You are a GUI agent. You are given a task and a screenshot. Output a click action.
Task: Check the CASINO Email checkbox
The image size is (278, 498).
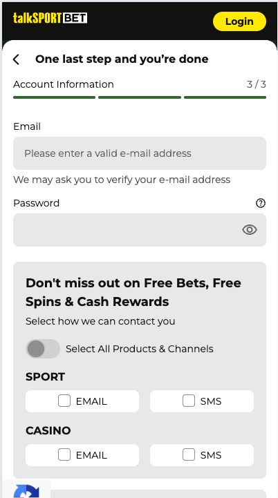64,454
